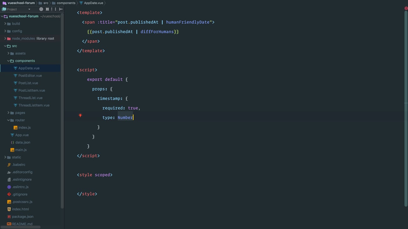Click the Vue icon beside App.vue
Screen dimensions: 408x229
[x=12, y=135]
